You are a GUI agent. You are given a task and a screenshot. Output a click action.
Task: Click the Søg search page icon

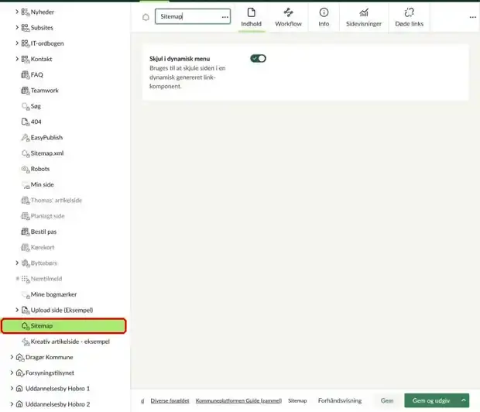tap(26, 106)
